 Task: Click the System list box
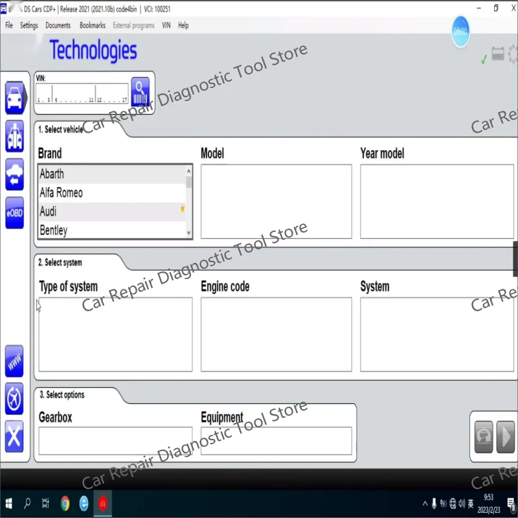coord(437,334)
